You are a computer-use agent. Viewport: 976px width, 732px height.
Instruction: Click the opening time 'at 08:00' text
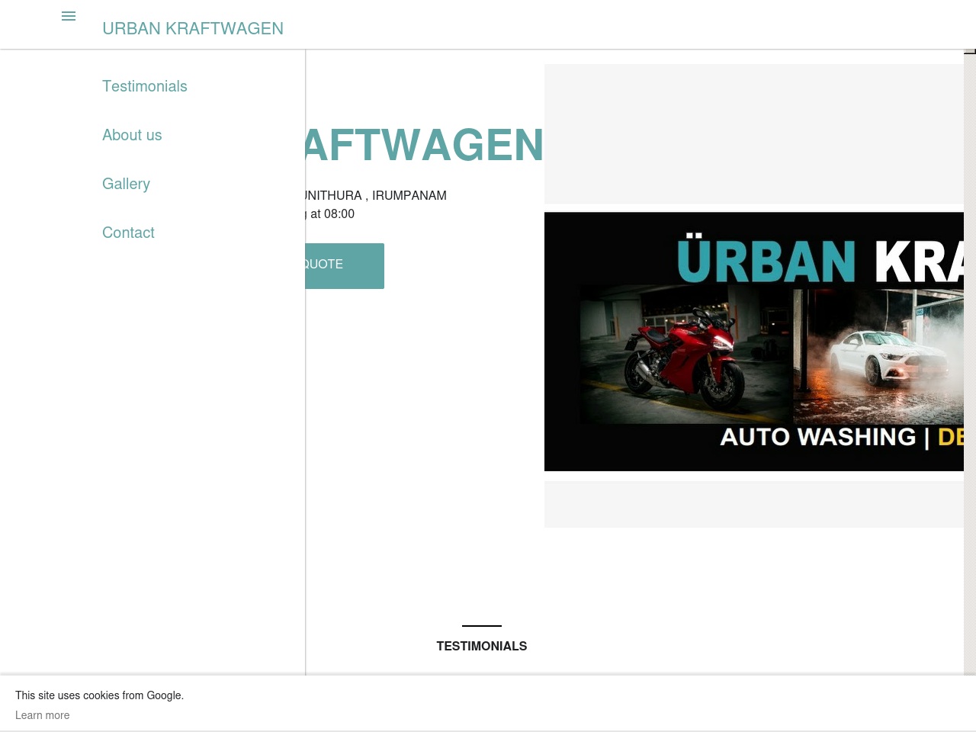pyautogui.click(x=332, y=213)
